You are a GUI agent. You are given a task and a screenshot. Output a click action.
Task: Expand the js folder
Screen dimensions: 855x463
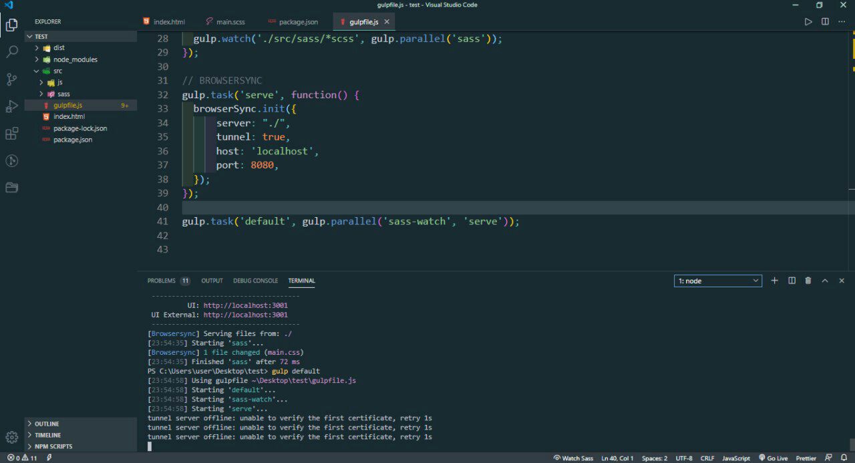(x=81, y=82)
